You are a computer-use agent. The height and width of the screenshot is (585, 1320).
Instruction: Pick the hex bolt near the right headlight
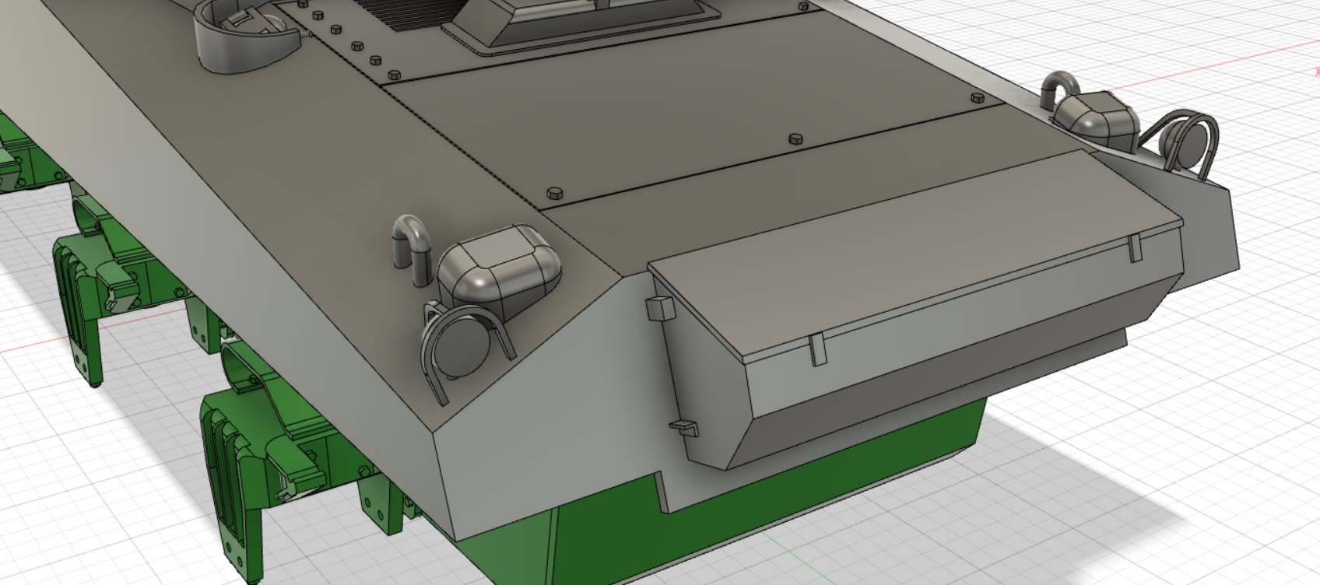pyautogui.click(x=978, y=97)
